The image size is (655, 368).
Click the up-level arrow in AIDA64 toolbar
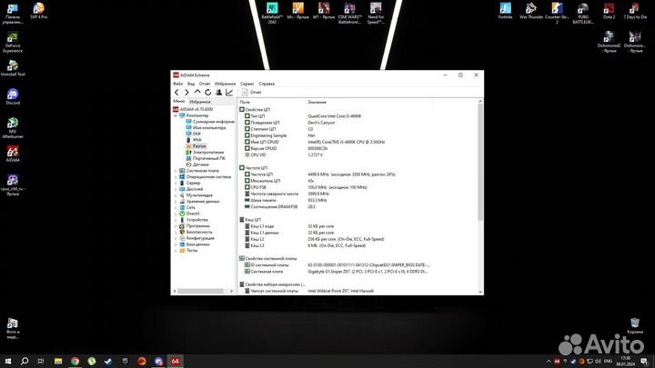coord(197,92)
